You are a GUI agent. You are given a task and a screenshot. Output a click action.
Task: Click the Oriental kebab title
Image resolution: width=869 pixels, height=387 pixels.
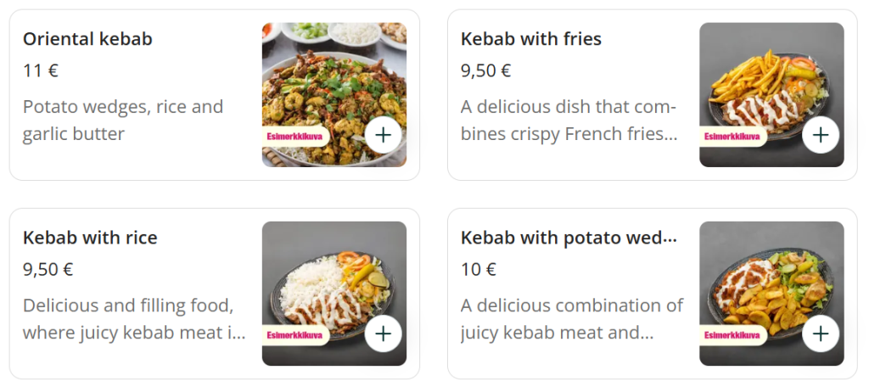(87, 39)
